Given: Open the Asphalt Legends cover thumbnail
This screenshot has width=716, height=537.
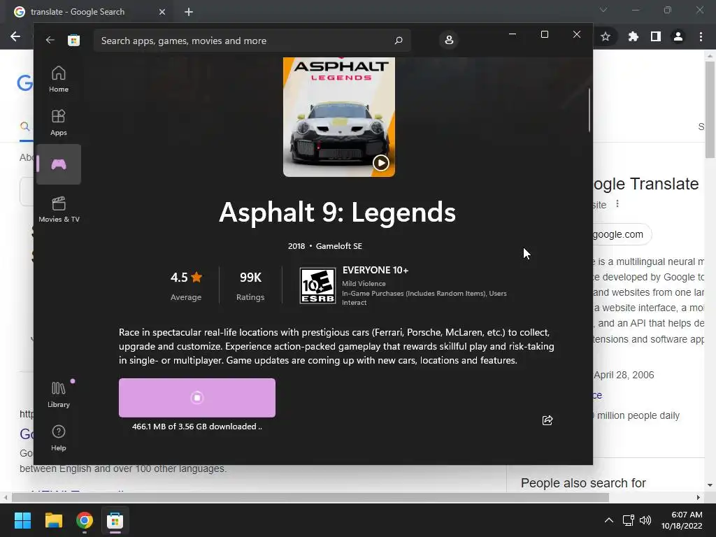Looking at the screenshot, I should tap(339, 117).
